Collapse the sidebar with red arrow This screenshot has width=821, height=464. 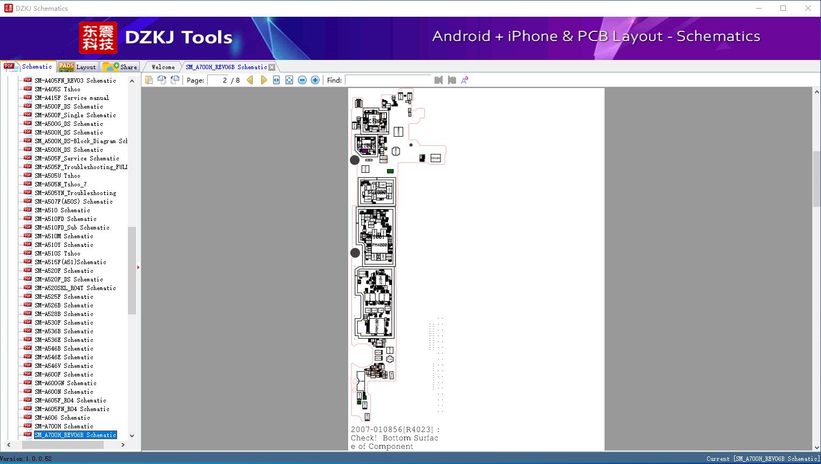[138, 267]
